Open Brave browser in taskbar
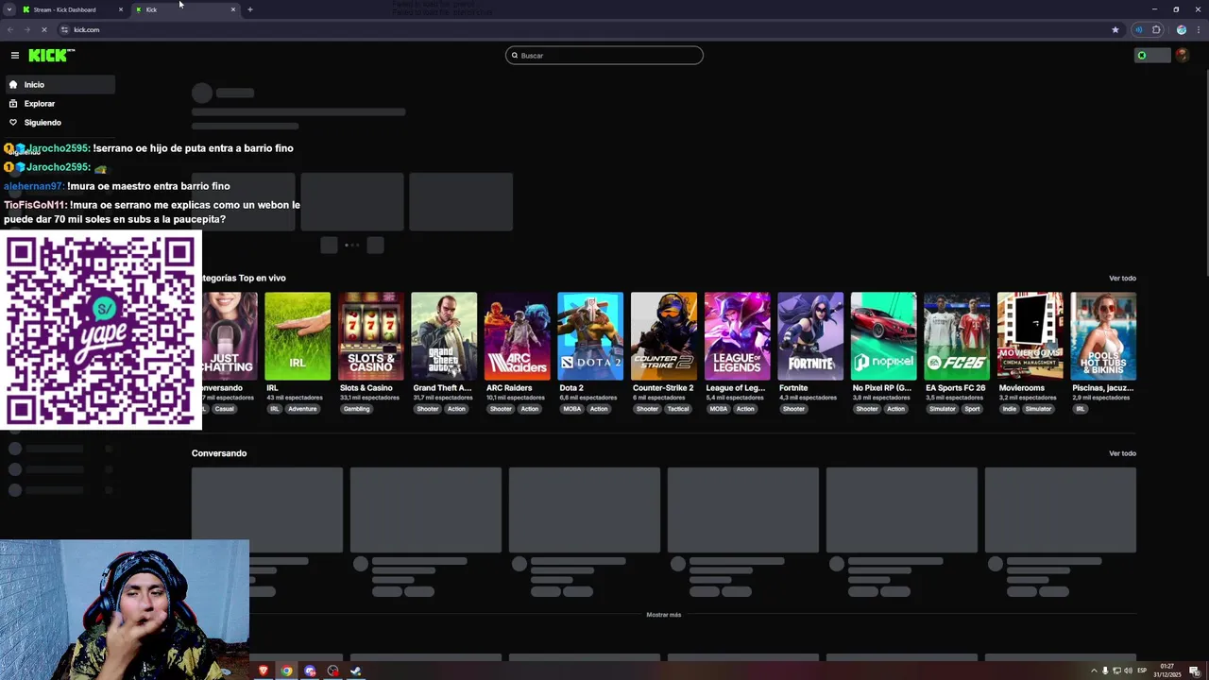The width and height of the screenshot is (1209, 680). pyautogui.click(x=264, y=671)
